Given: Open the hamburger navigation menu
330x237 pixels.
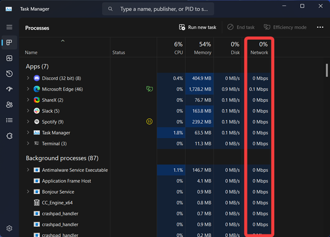Looking at the screenshot, I should [9, 27].
